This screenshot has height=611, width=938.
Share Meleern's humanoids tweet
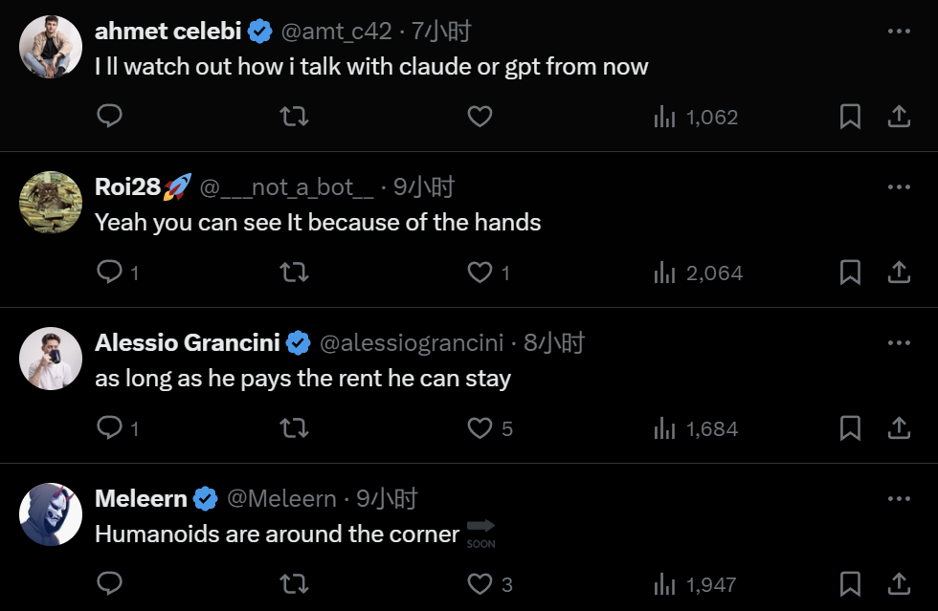pos(898,583)
